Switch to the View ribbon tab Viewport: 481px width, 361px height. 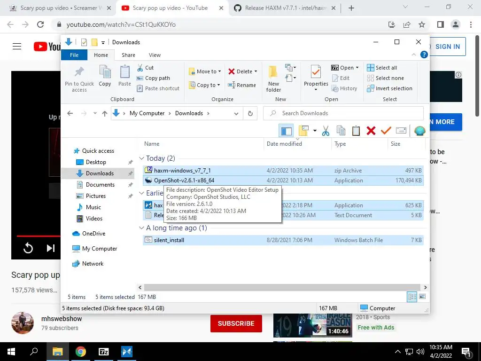(x=155, y=55)
